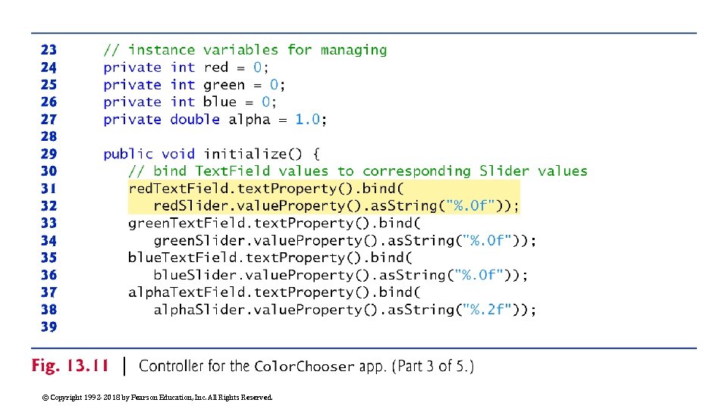Click 'alphaSlider.valueProperty().asString("%.2f")' line
The height and width of the screenshot is (409, 728).
344,309
